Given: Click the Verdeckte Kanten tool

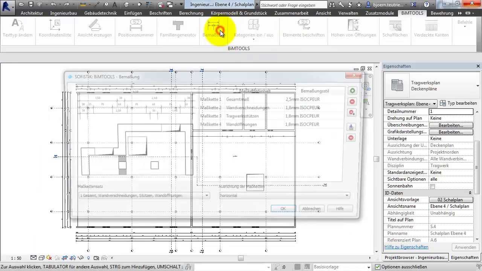Looking at the screenshot, I should pos(431,28).
